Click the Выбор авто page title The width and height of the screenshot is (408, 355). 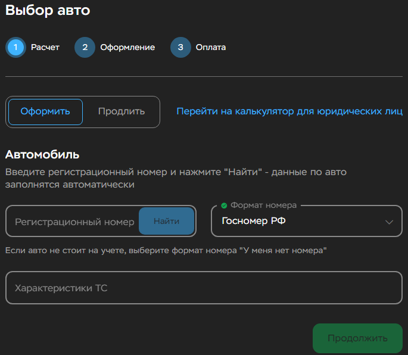pos(48,10)
